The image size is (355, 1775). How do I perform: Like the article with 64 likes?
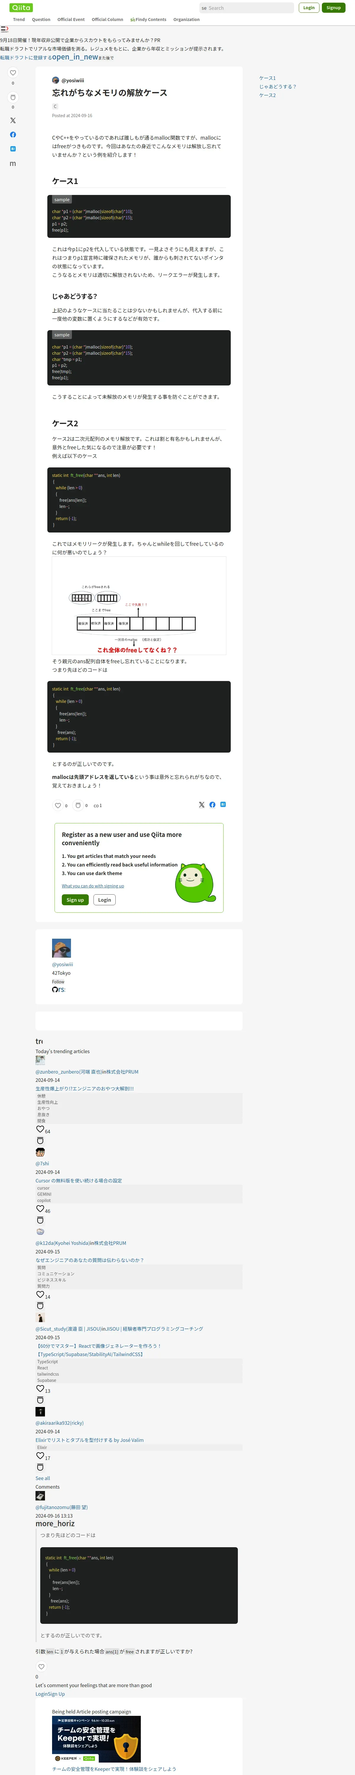[x=40, y=1129]
